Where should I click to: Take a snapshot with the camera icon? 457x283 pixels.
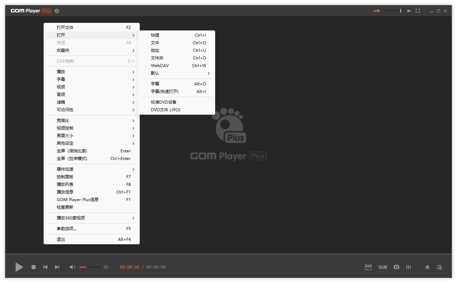point(396,267)
